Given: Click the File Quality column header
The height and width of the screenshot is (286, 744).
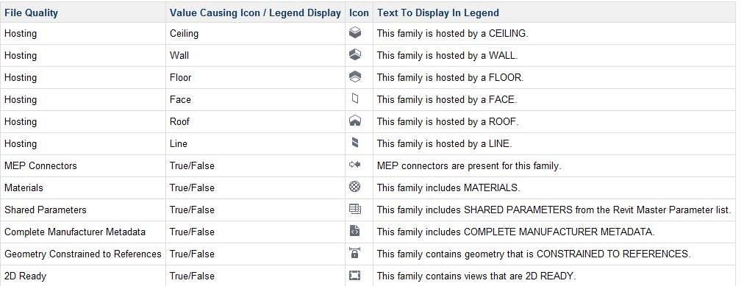Looking at the screenshot, I should coord(32,12).
